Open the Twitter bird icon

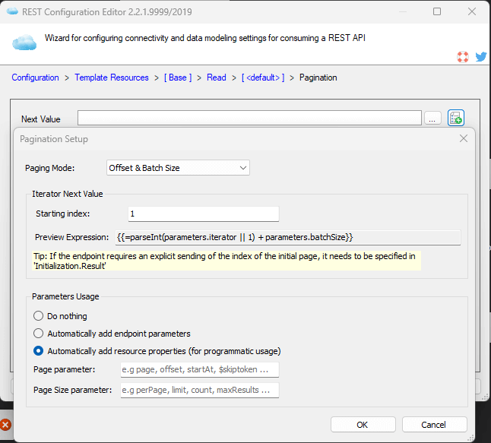tap(480, 57)
